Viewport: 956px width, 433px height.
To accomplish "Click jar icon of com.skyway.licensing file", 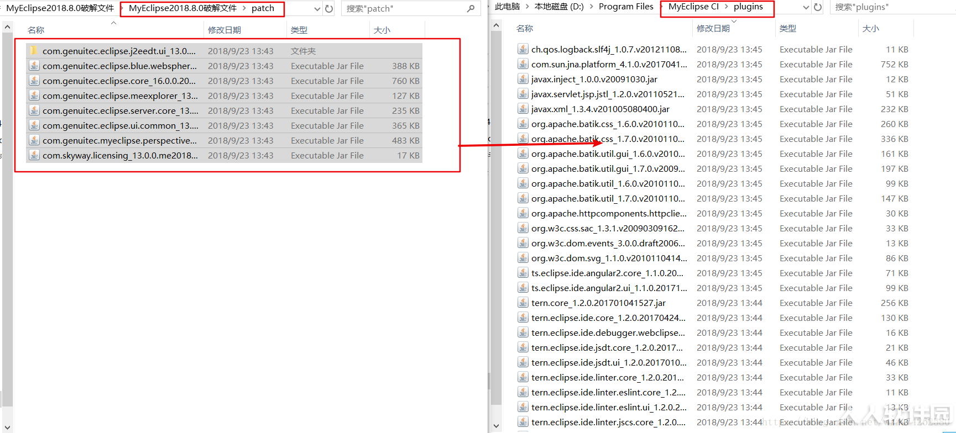I will [34, 155].
